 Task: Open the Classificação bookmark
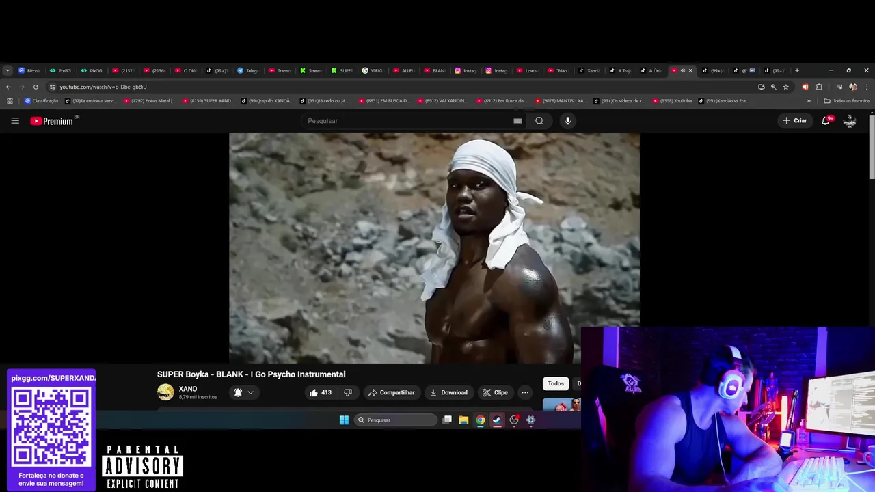pyautogui.click(x=42, y=101)
